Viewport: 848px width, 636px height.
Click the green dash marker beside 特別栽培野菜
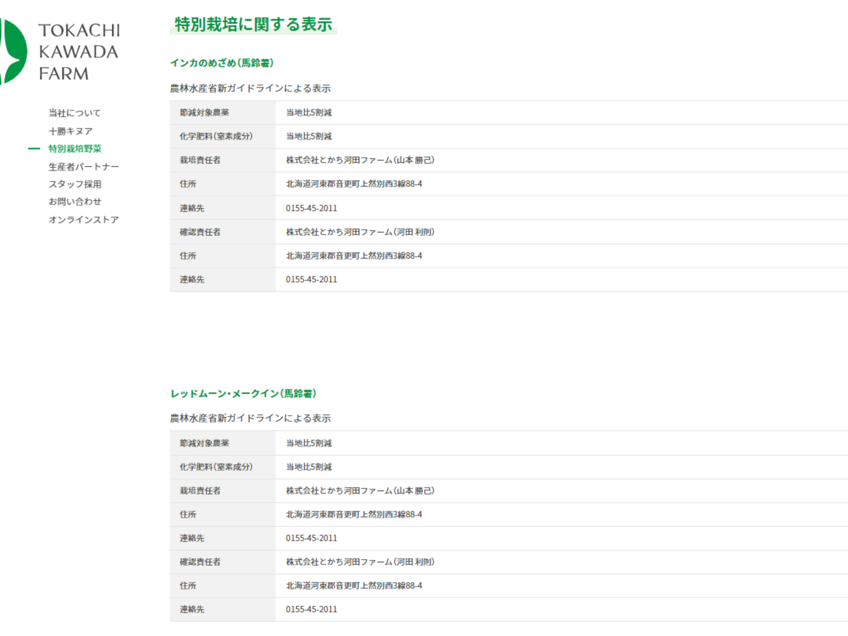coord(34,149)
